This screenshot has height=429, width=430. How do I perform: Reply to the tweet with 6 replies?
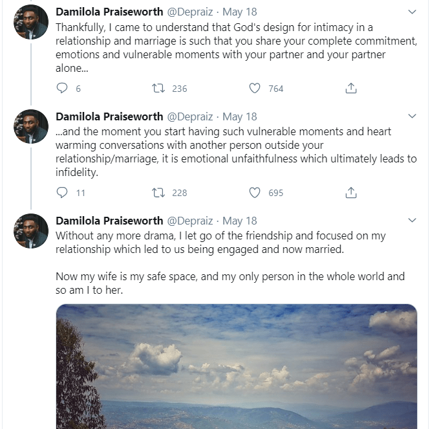pos(62,88)
